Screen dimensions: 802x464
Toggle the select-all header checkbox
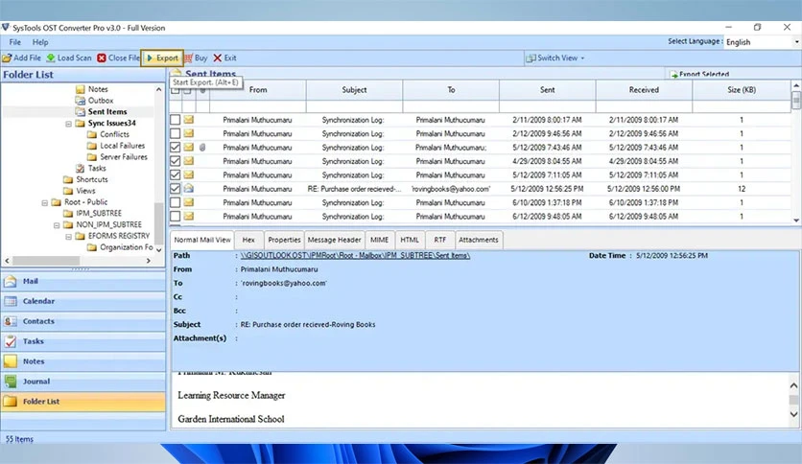[x=176, y=91]
